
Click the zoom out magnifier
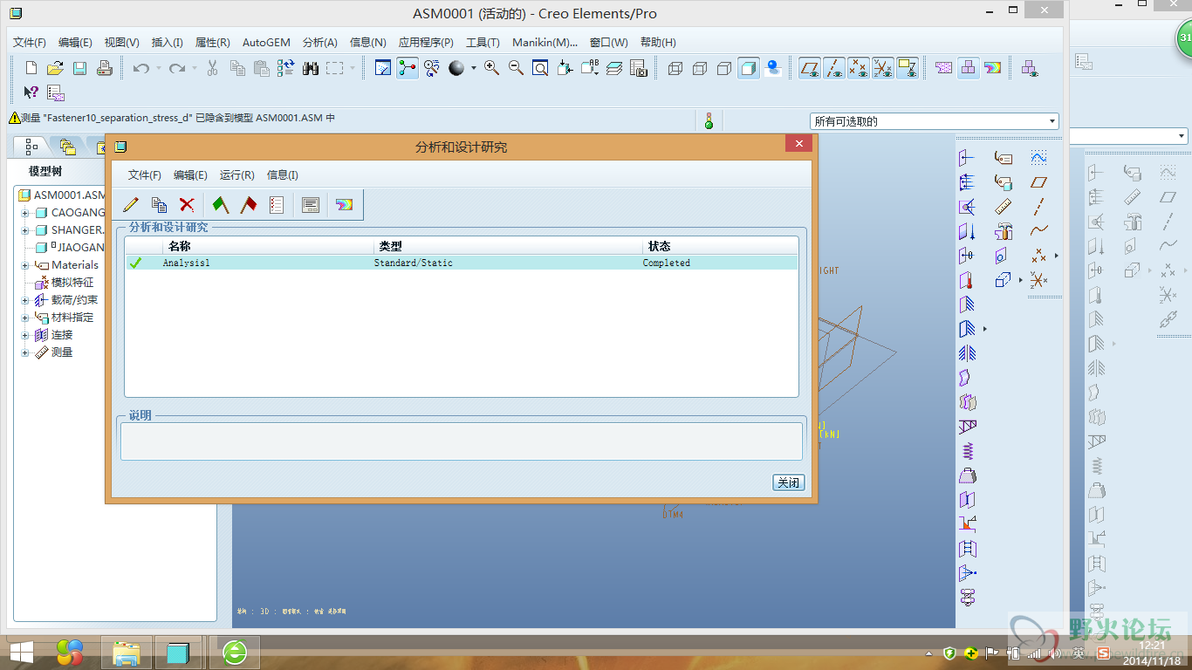[516, 68]
